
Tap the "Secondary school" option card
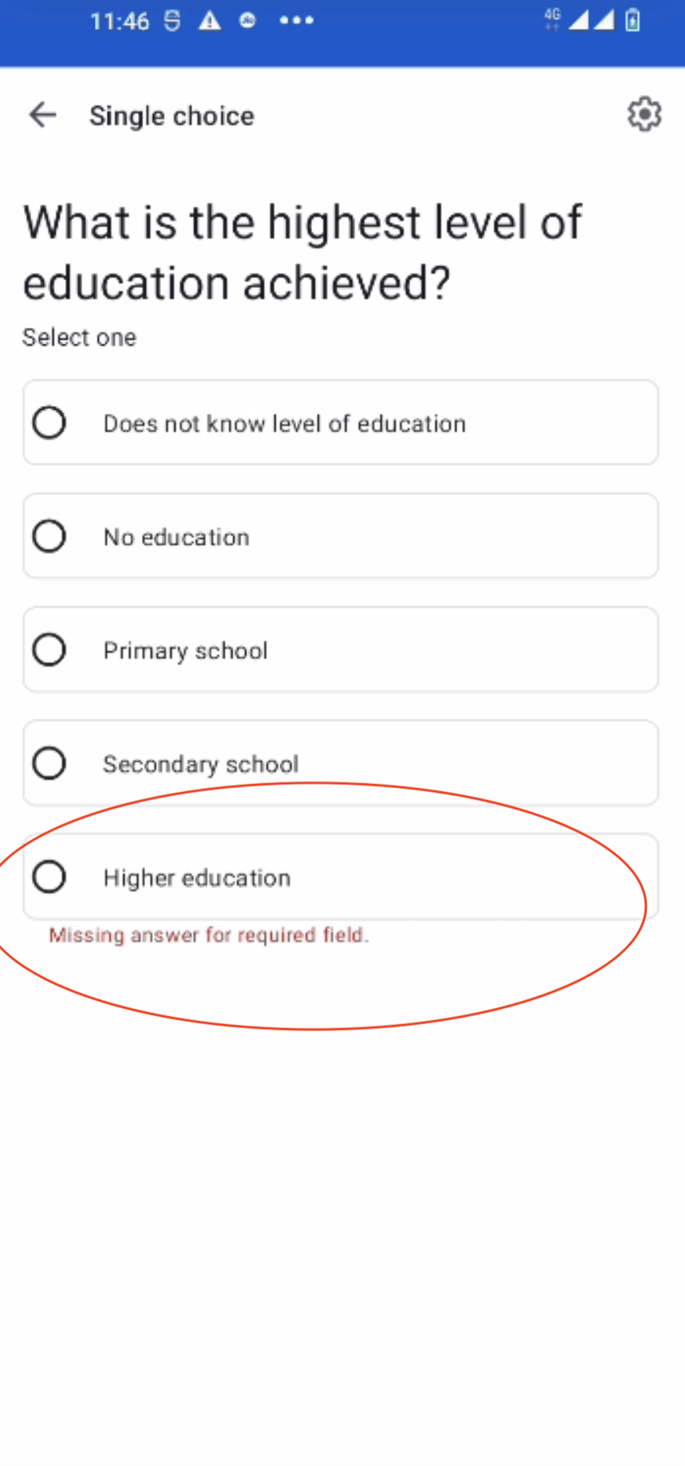tap(340, 763)
